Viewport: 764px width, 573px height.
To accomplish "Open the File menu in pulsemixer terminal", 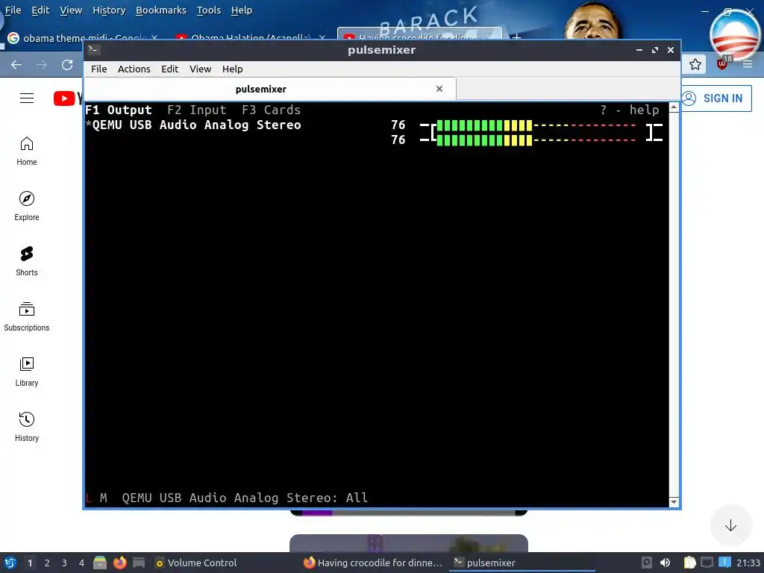I will [99, 69].
